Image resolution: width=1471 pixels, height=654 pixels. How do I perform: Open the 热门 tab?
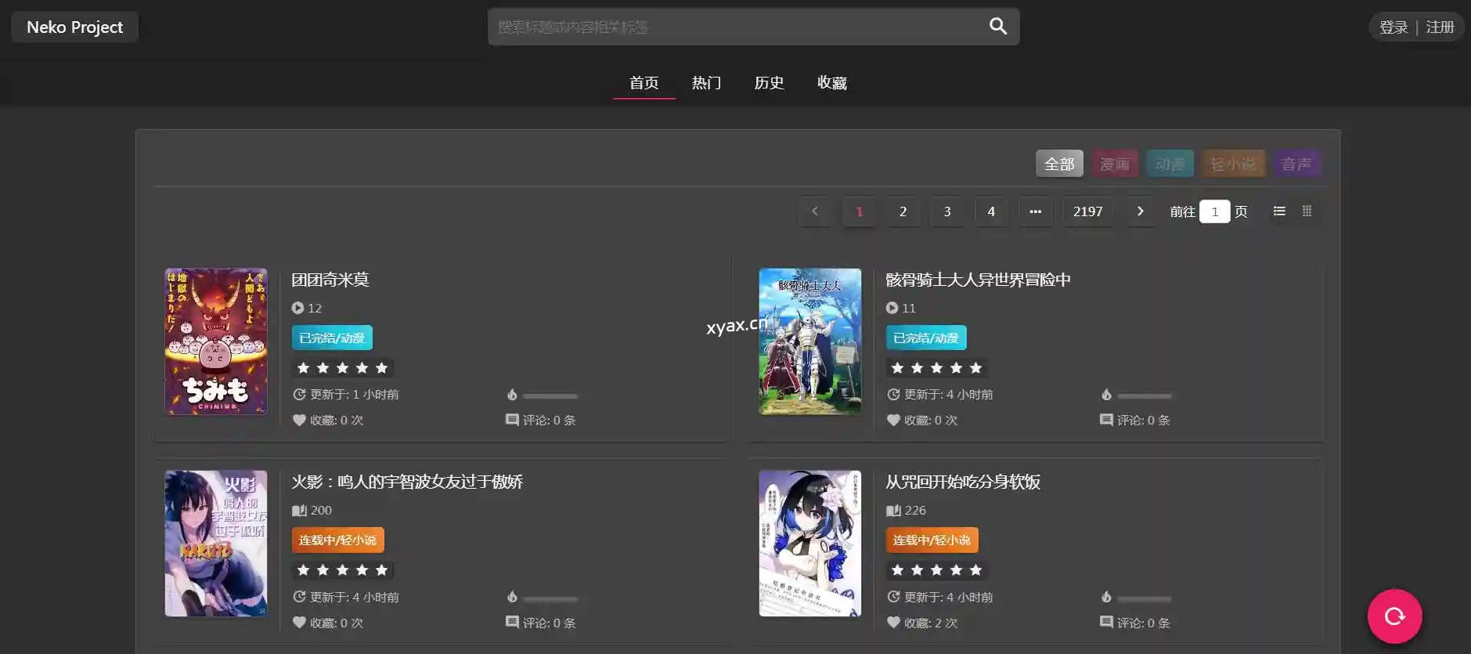[706, 83]
